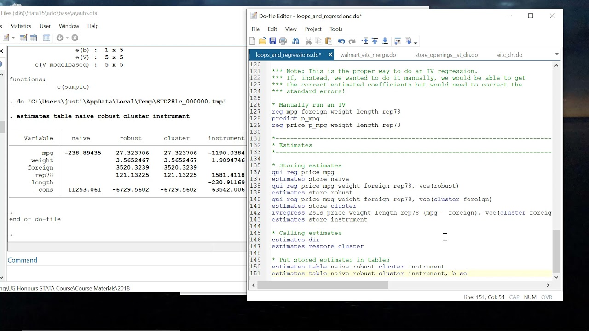Open a do-file using the folder icon
Image resolution: width=589 pixels, height=331 pixels.
click(x=263, y=41)
